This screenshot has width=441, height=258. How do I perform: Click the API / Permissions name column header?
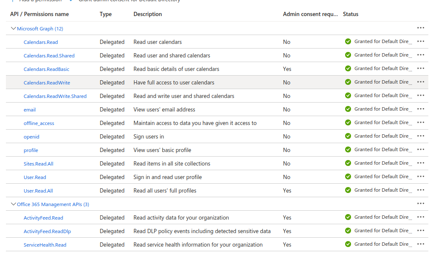39,14
